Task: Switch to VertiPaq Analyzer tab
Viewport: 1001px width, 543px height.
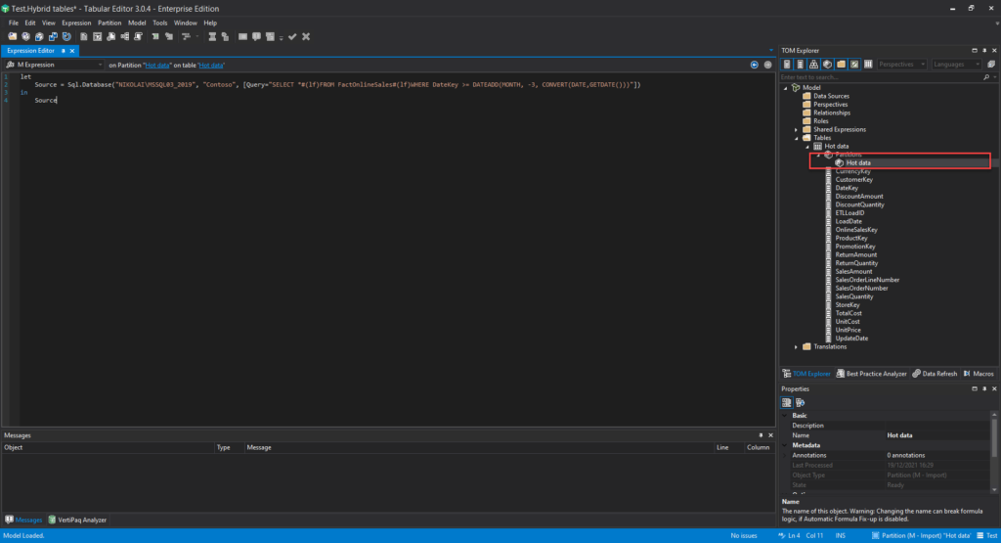Action: [x=77, y=520]
